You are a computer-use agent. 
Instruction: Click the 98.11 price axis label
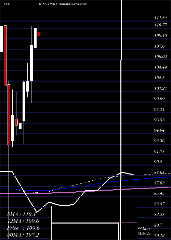[x=160, y=109]
